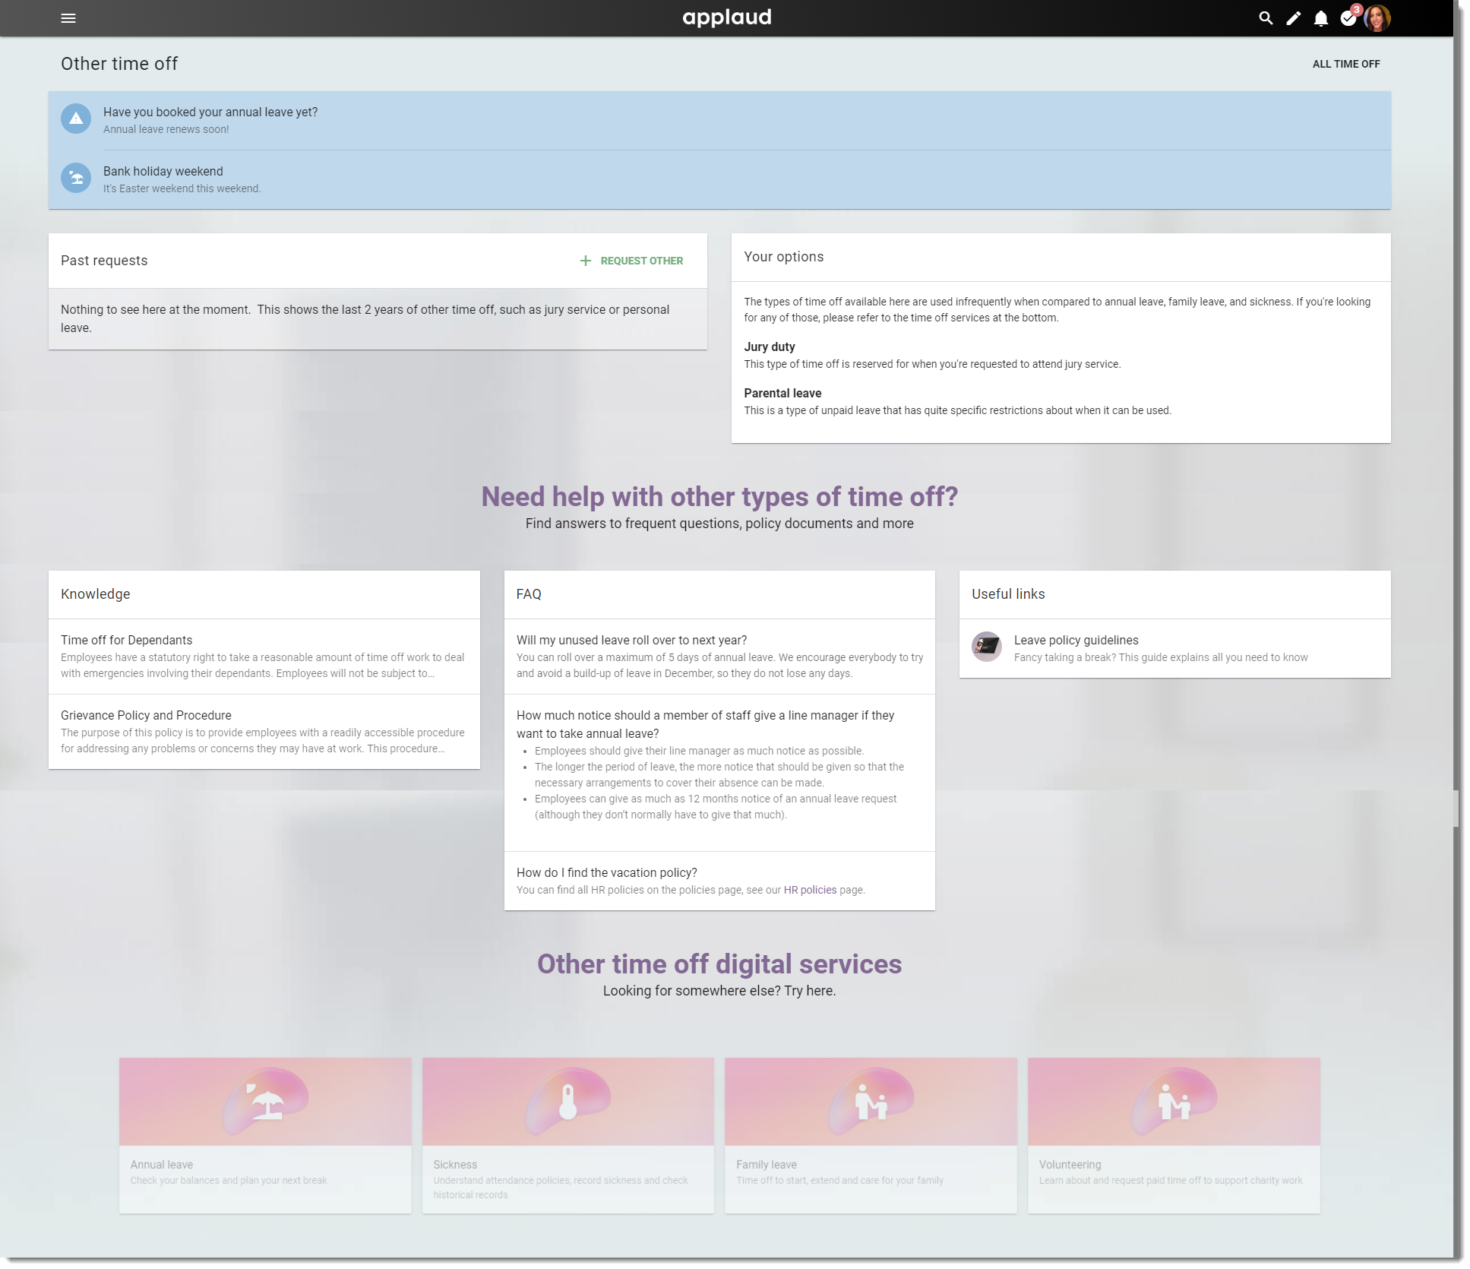The width and height of the screenshot is (1470, 1269).
Task: Click the applaud logo in header
Action: (x=727, y=17)
